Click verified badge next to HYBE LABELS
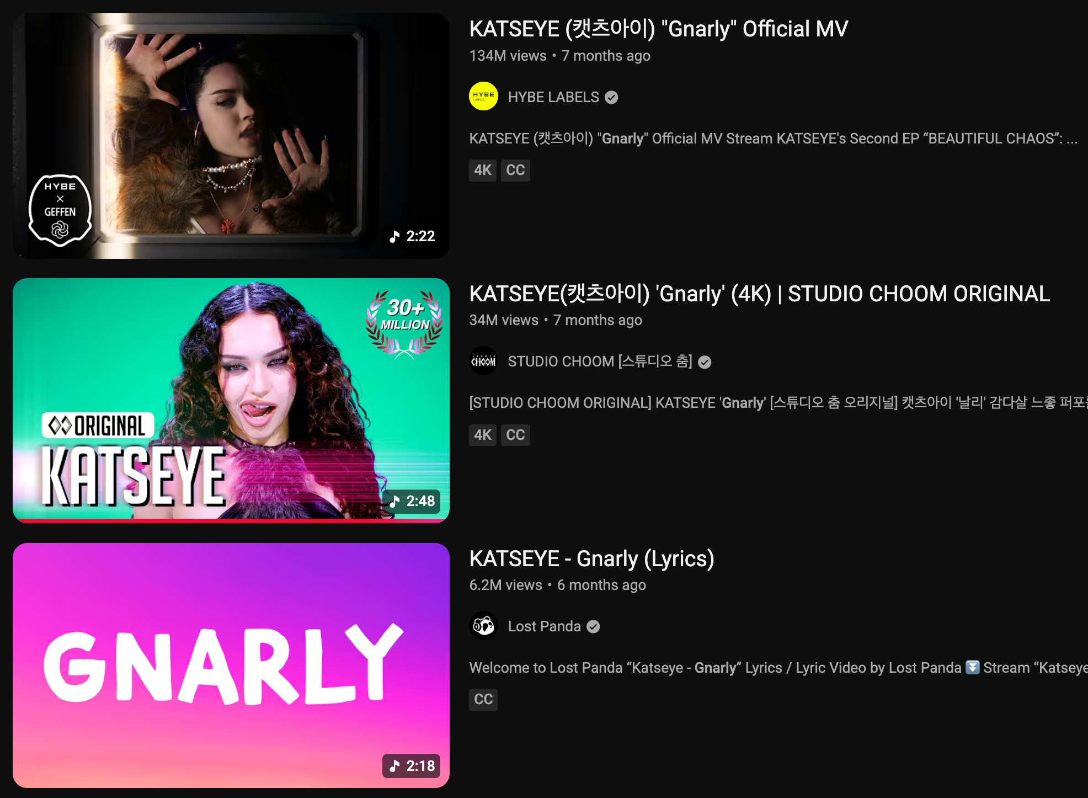Viewport: 1088px width, 798px height. [611, 97]
